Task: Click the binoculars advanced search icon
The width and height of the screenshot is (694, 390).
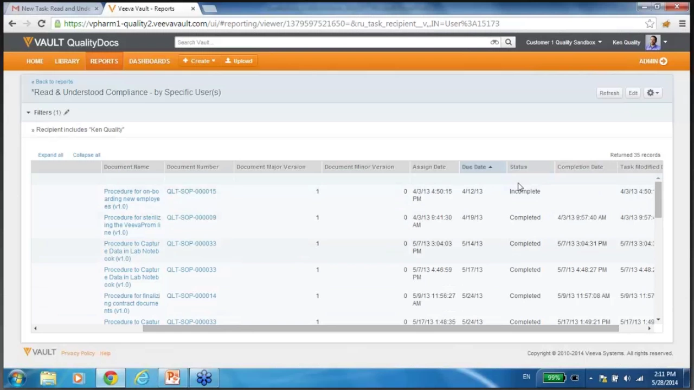Action: tap(494, 42)
